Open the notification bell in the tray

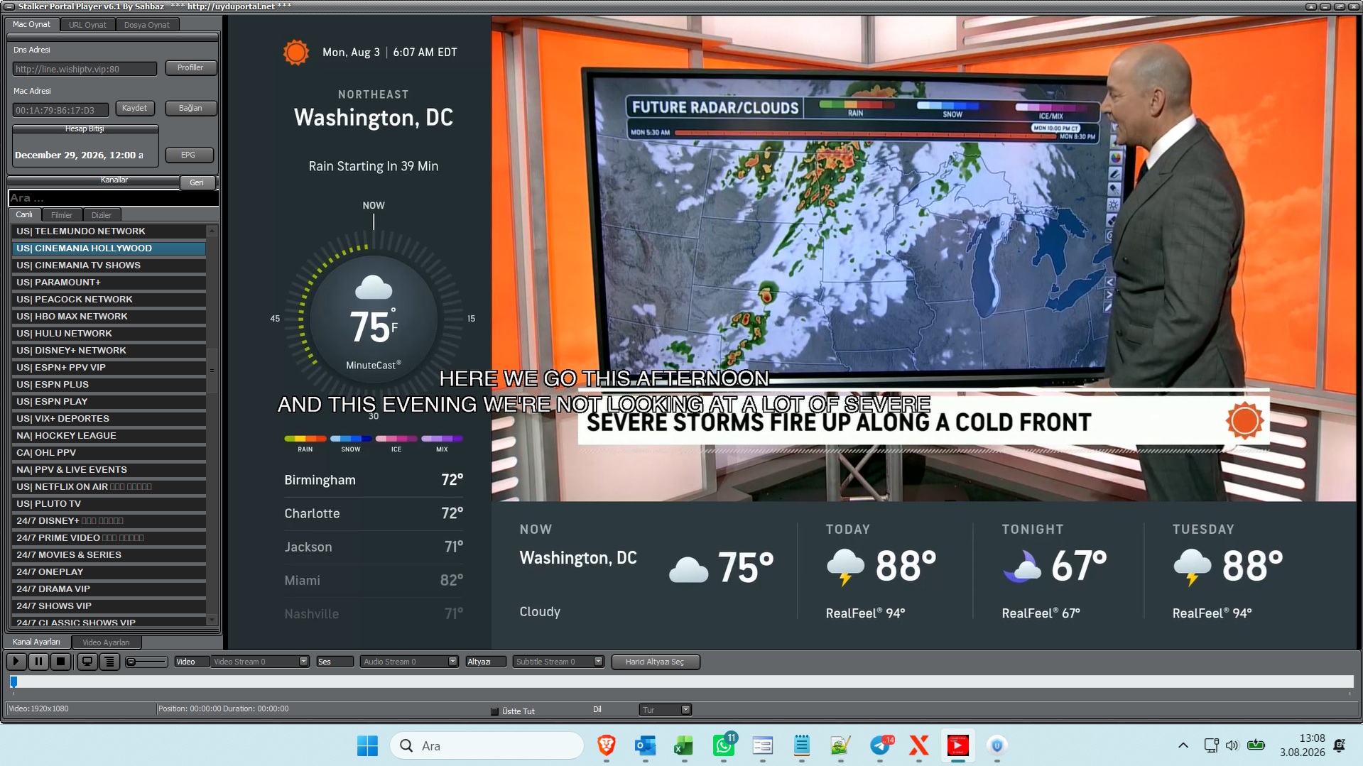click(x=1340, y=745)
